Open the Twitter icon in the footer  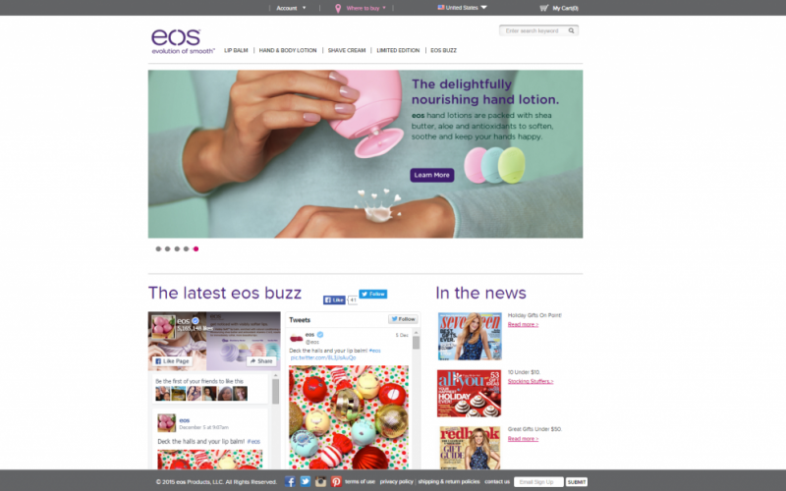click(x=306, y=481)
